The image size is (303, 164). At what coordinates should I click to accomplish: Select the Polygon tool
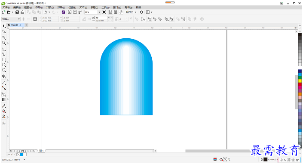[x=4, y=70]
